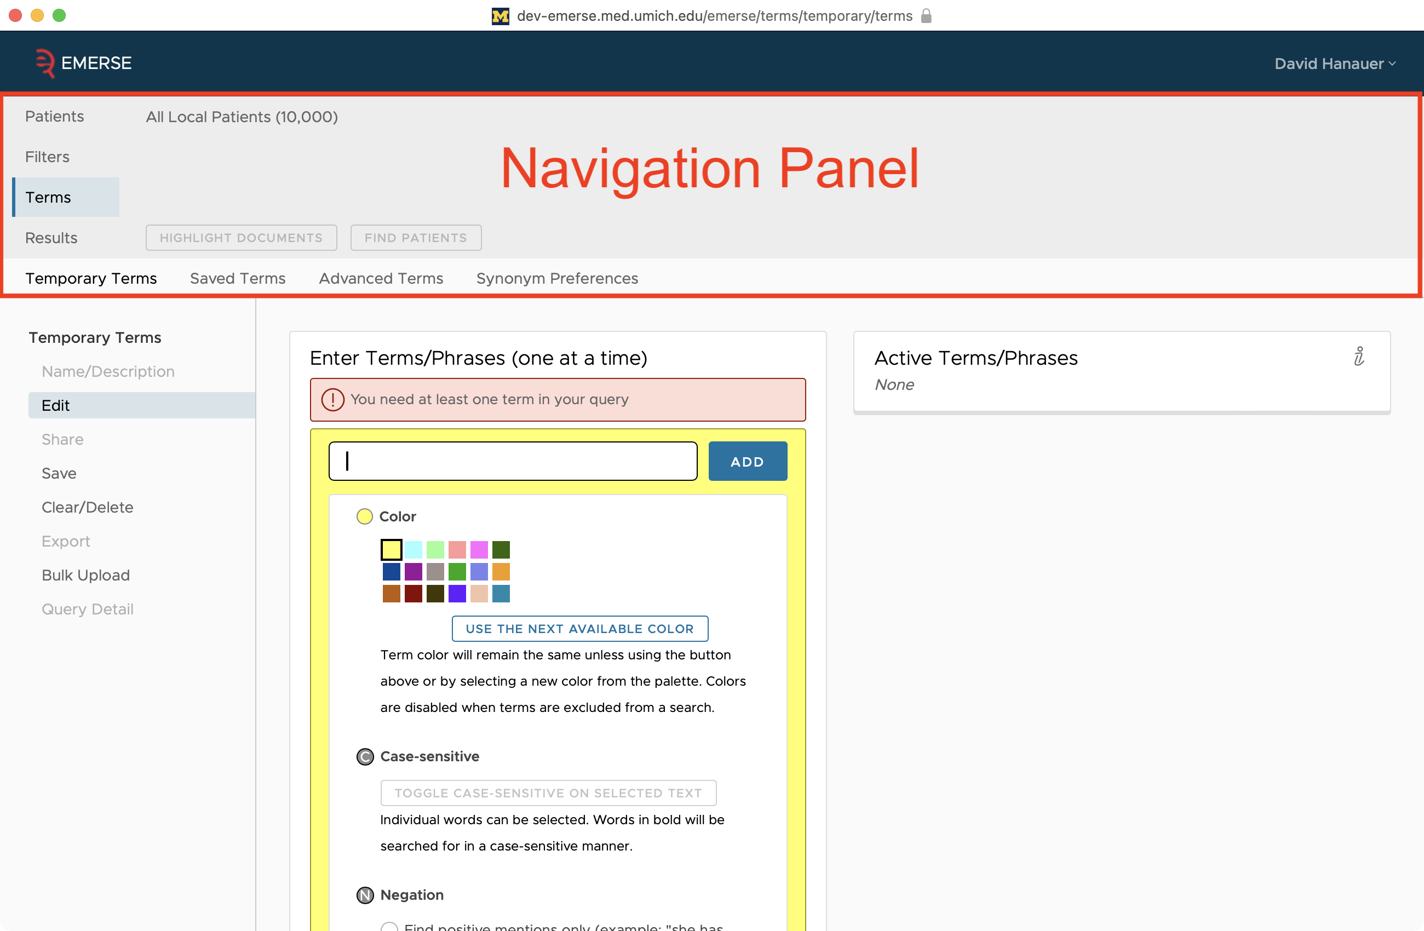Pick the salmon pink color swatch
The width and height of the screenshot is (1424, 931).
pyautogui.click(x=457, y=549)
